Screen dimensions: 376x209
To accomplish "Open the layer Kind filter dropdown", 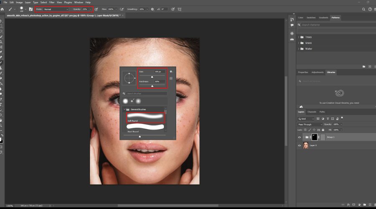I will 306,119.
